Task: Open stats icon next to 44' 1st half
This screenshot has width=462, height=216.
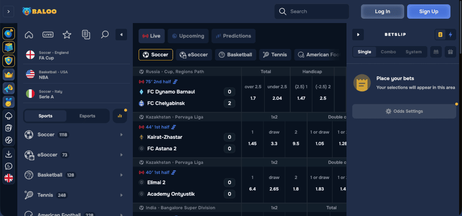Action: (x=174, y=127)
